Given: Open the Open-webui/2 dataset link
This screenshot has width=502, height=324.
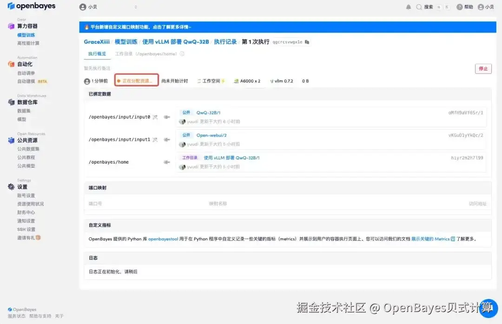Looking at the screenshot, I should coord(211,135).
